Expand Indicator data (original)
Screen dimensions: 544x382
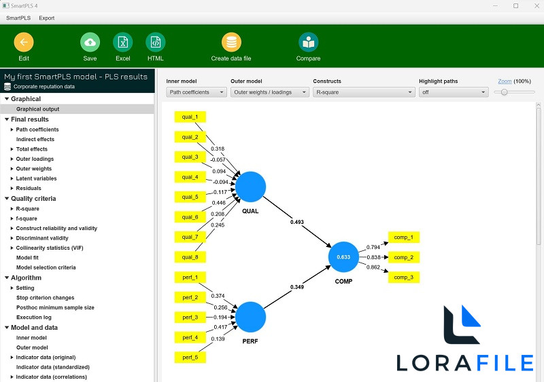[12, 357]
